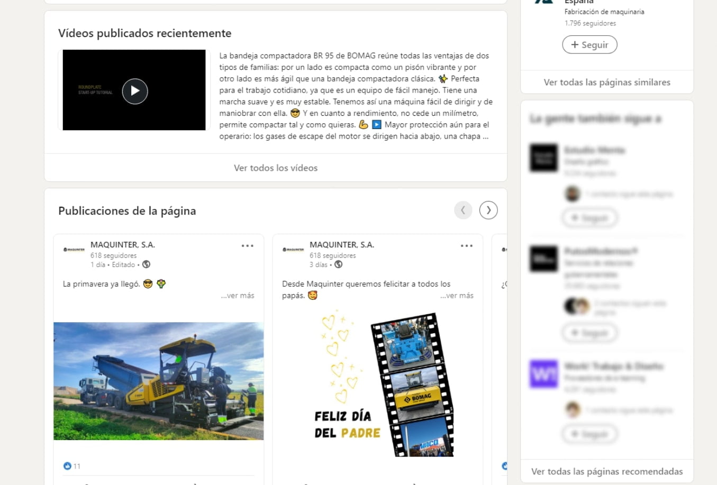
Task: Click 'Publicaciones de la página' heading
Action: pos(127,211)
